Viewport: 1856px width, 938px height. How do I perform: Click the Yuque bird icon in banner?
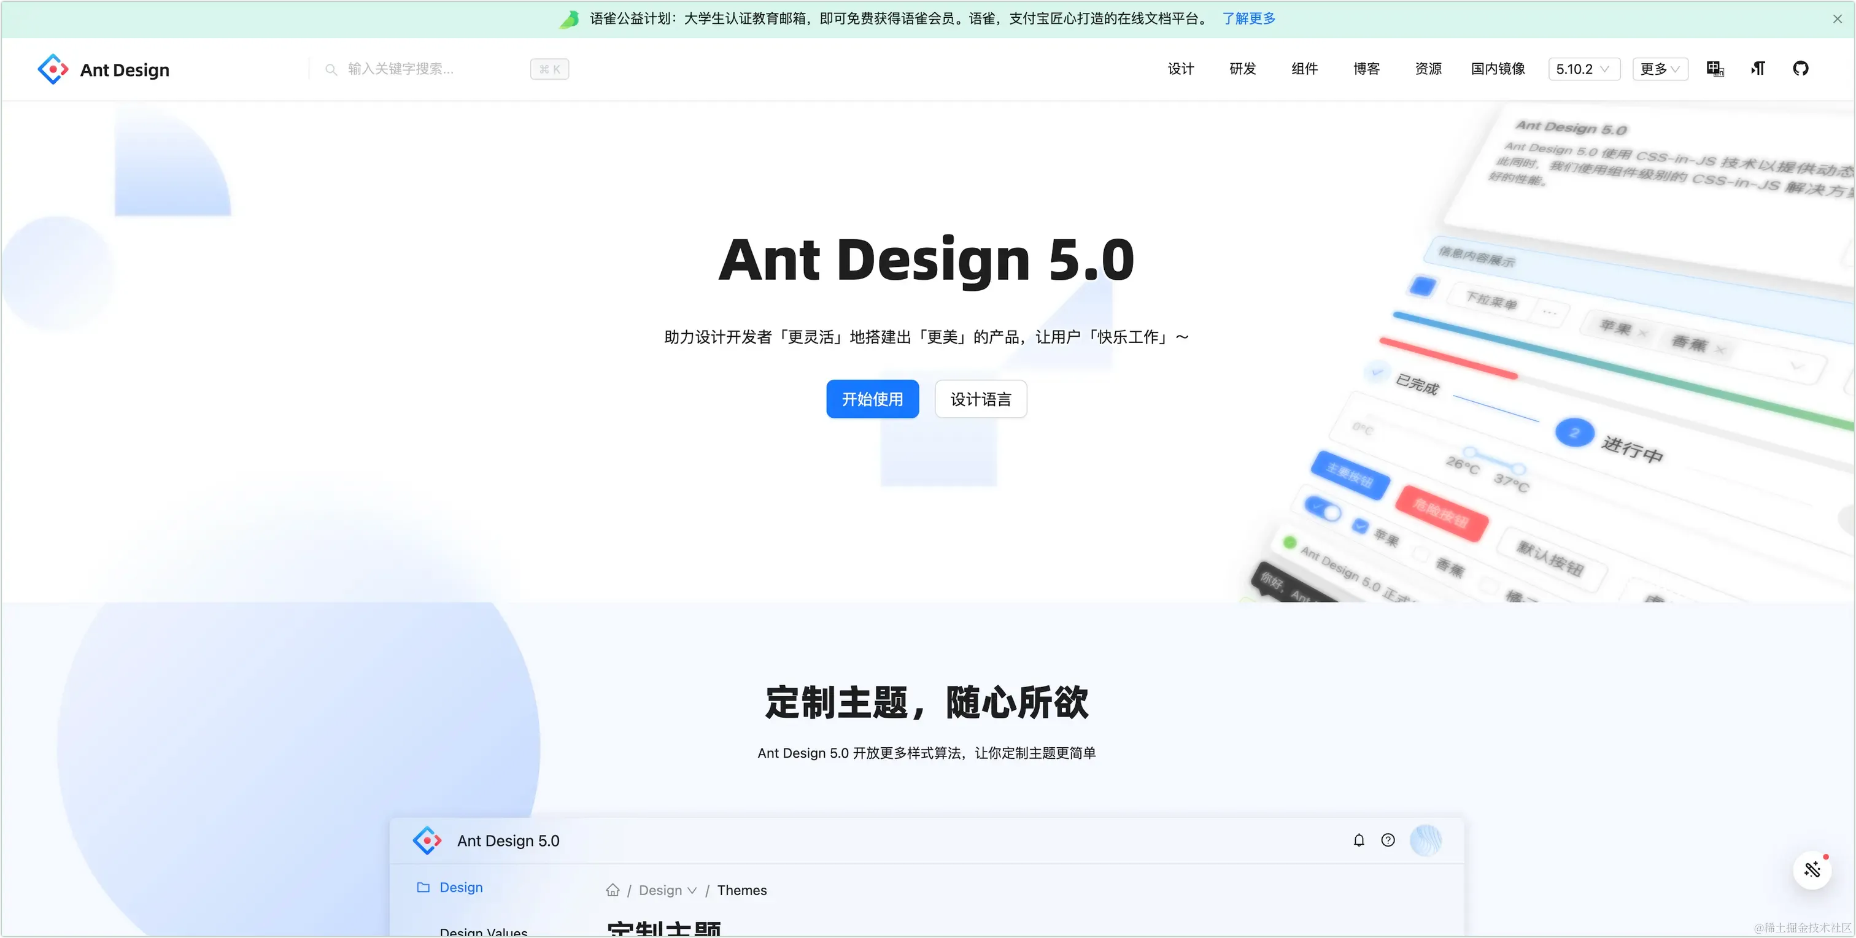click(x=569, y=19)
